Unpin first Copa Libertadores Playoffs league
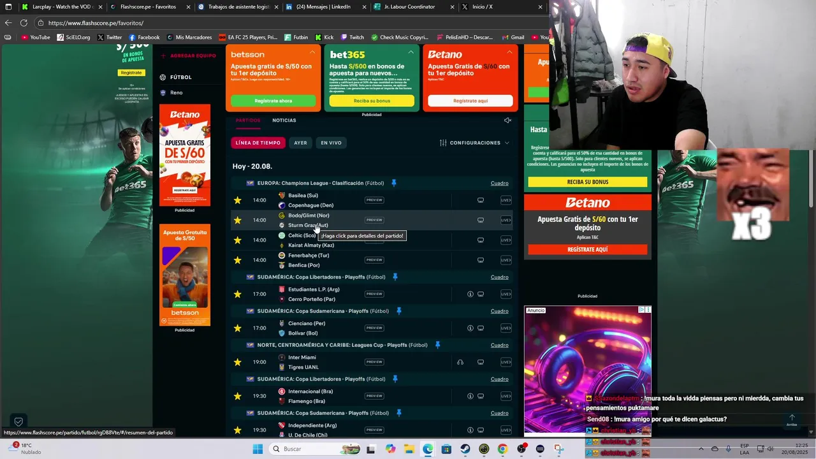The image size is (816, 459). click(x=395, y=277)
